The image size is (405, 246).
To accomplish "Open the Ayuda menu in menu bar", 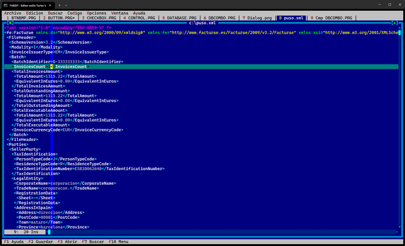I will (x=139, y=13).
